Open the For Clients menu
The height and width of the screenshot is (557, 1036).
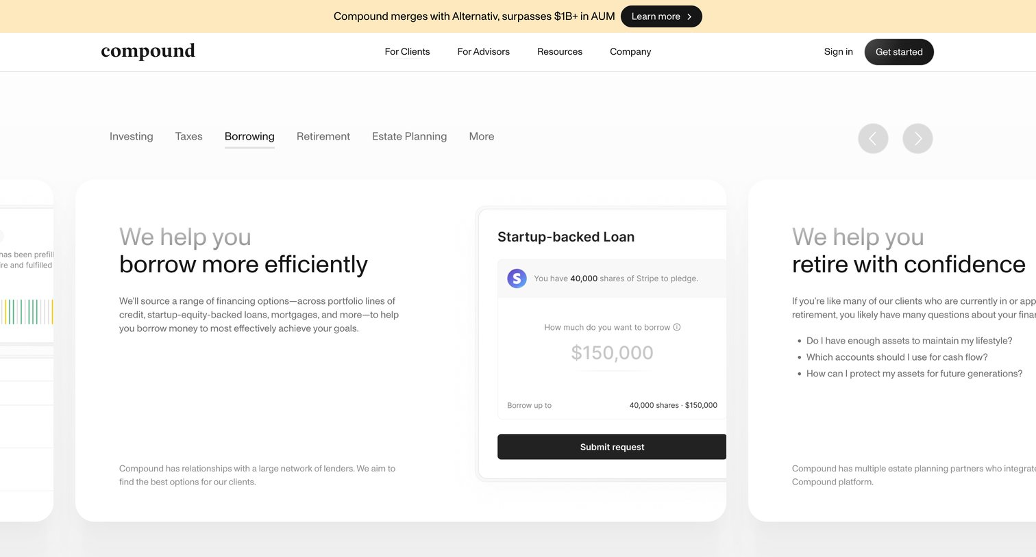[407, 51]
